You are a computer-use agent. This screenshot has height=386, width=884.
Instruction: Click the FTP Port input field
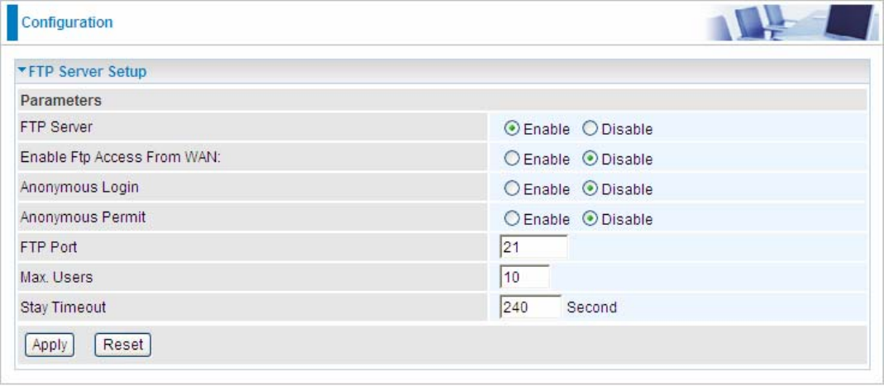pyautogui.click(x=533, y=247)
